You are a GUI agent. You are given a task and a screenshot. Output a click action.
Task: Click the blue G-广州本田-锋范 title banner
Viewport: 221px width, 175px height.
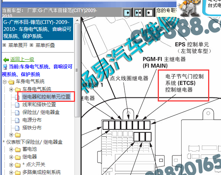[38, 29]
